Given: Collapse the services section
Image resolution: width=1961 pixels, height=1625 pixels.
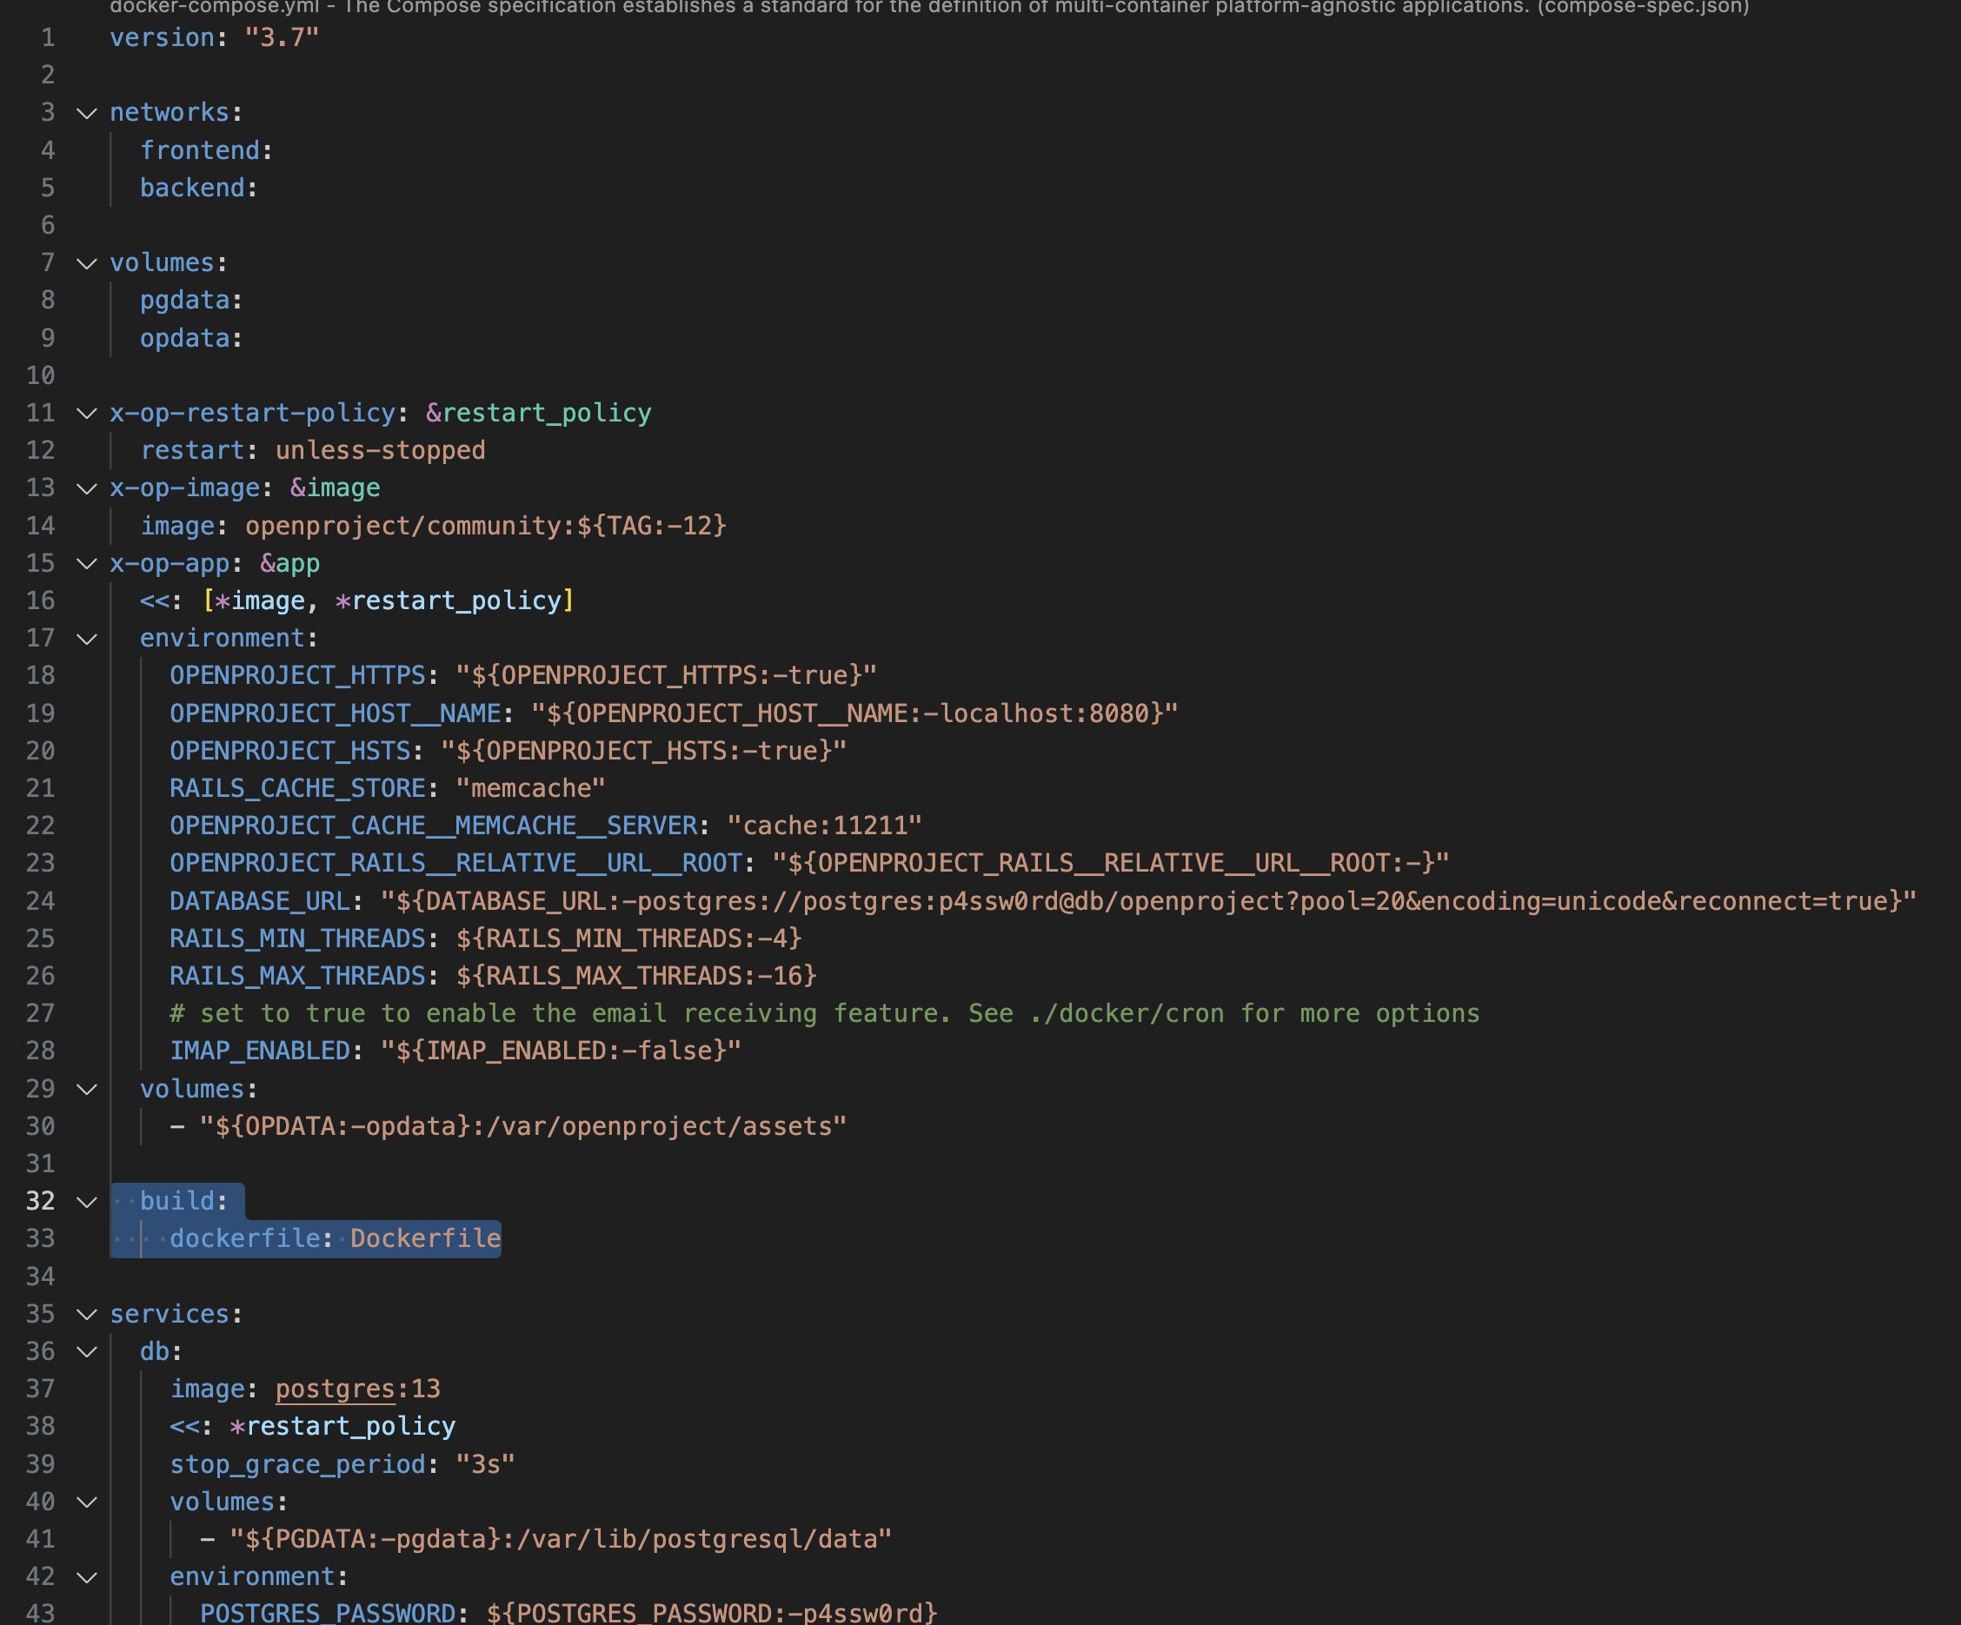Looking at the screenshot, I should click(x=87, y=1314).
